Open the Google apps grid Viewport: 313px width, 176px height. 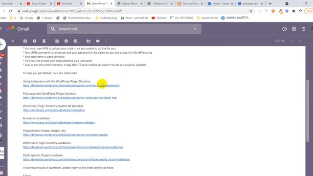(303, 29)
